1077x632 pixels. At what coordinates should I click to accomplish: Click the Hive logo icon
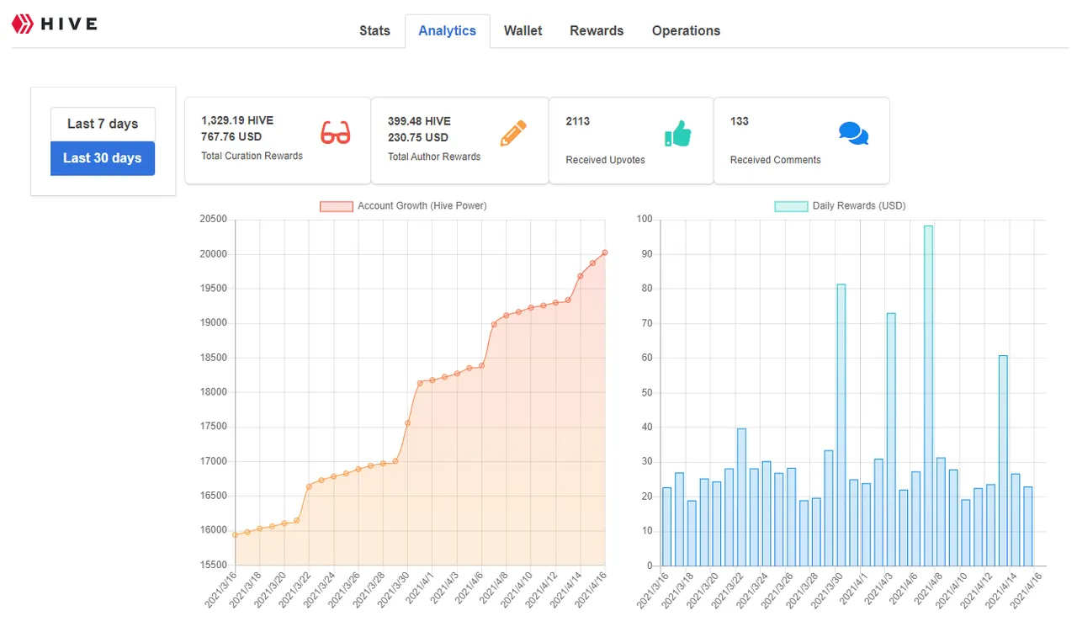[x=22, y=24]
